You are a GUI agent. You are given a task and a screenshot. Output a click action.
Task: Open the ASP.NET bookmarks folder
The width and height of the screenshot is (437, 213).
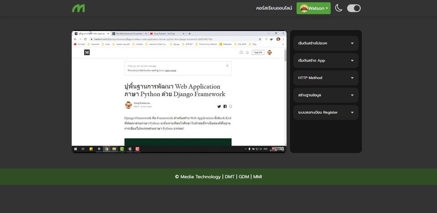(x=188, y=44)
